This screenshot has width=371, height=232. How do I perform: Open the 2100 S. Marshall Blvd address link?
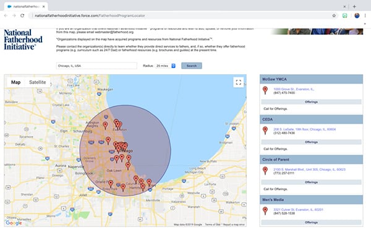point(309,170)
